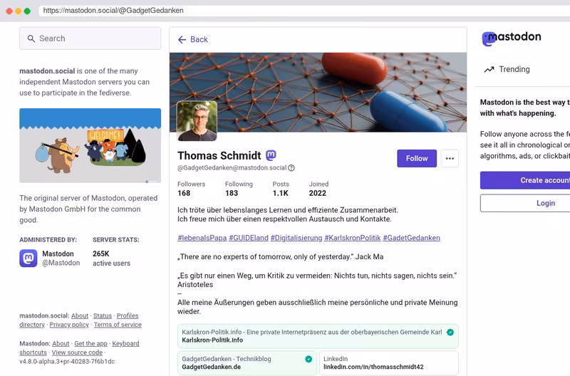Screen dimensions: 570x376
Task: View the Following count 183
Action: click(239, 189)
